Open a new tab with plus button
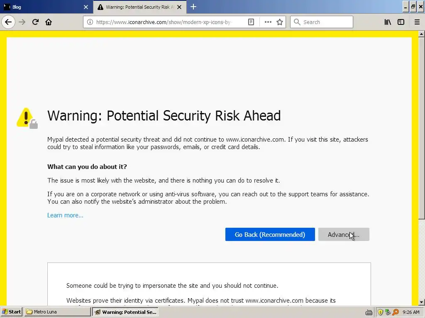 193,7
